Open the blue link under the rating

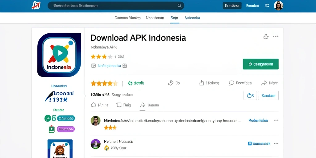[109, 66]
